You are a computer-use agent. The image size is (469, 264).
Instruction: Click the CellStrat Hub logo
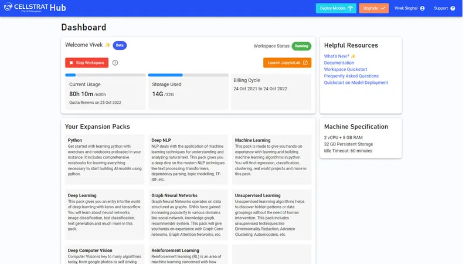click(x=35, y=8)
